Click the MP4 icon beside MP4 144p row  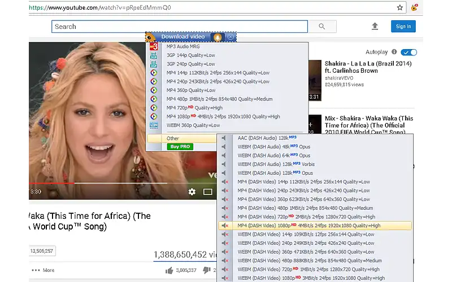tap(154, 73)
